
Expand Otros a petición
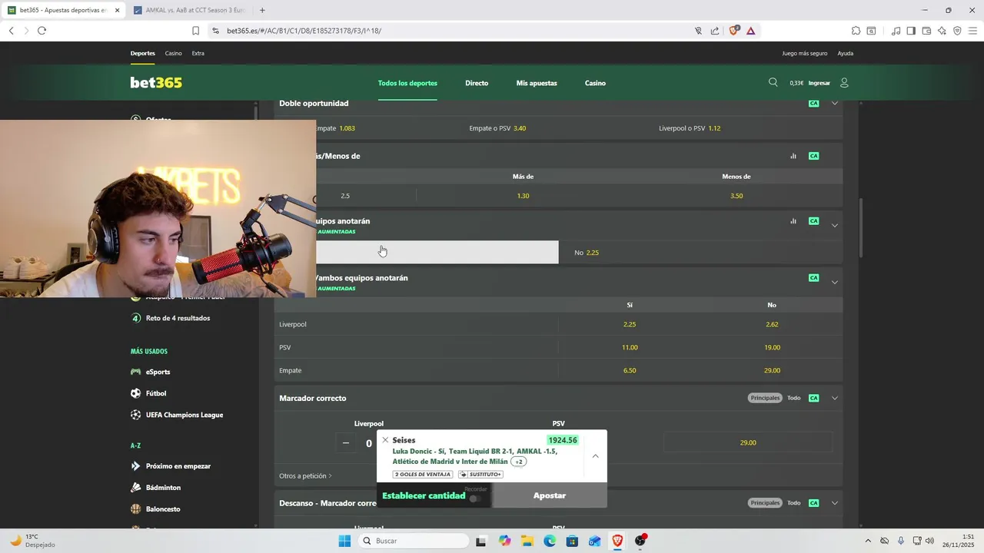click(305, 476)
